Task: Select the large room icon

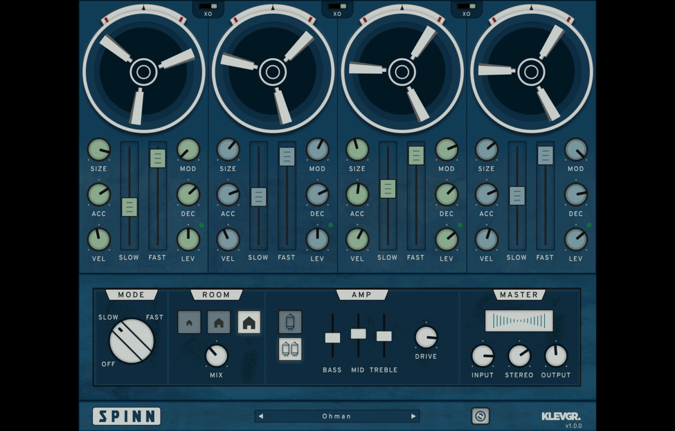Action: pyautogui.click(x=249, y=322)
